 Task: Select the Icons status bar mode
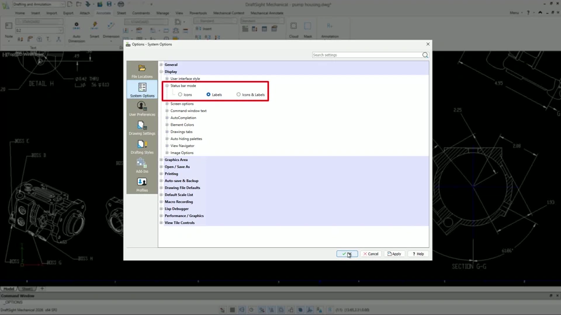tap(180, 94)
